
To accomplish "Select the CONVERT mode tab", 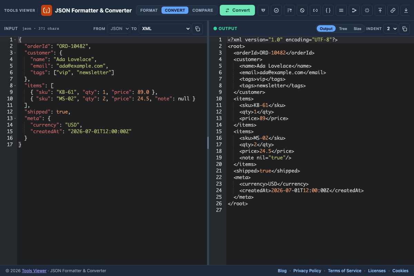I will tap(175, 10).
